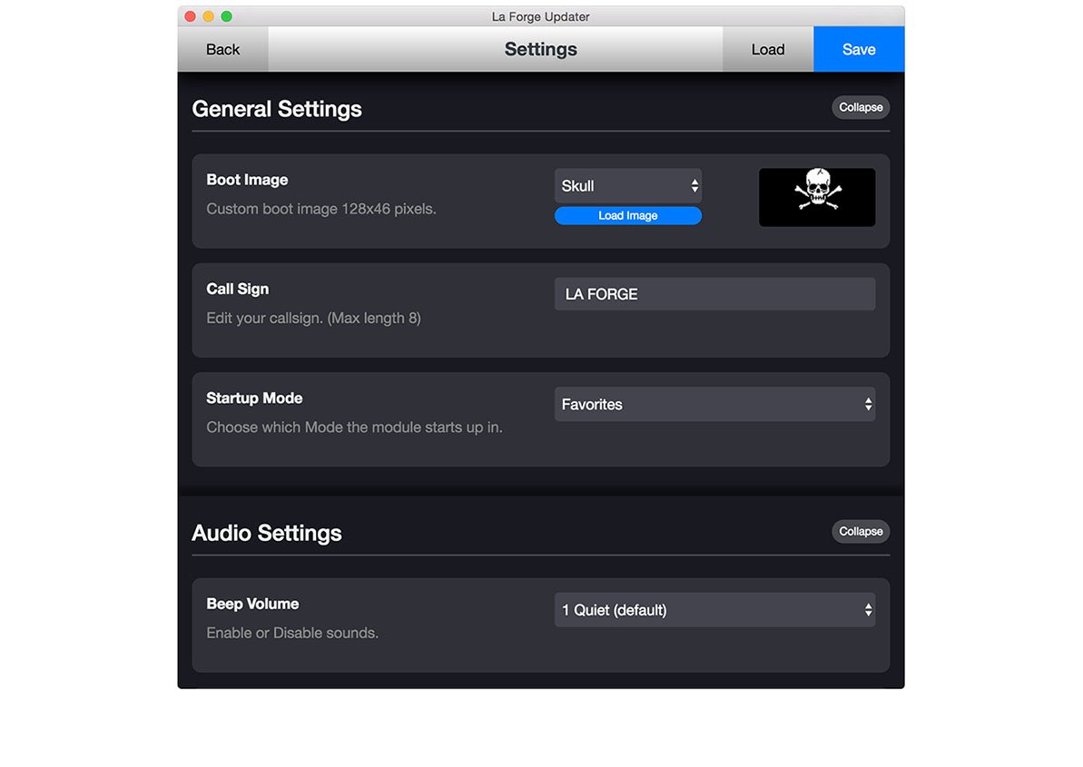Minimize the La Forge Updater window

coord(208,15)
